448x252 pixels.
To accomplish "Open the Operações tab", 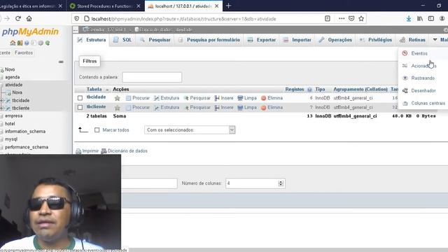I will click(x=335, y=40).
